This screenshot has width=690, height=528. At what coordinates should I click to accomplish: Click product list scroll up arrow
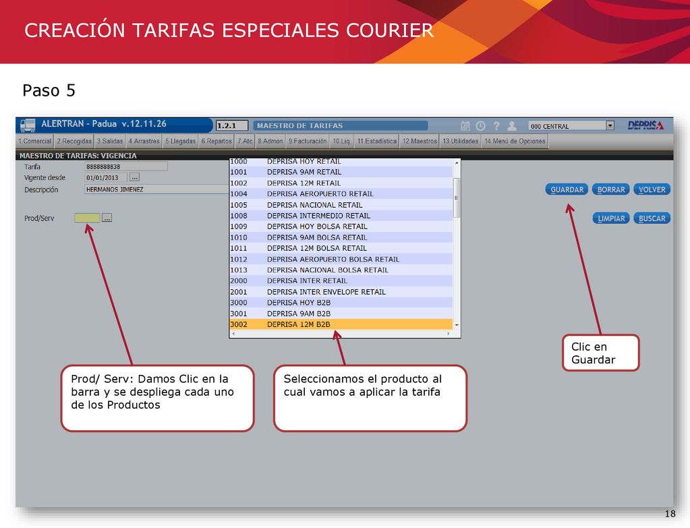coord(457,163)
